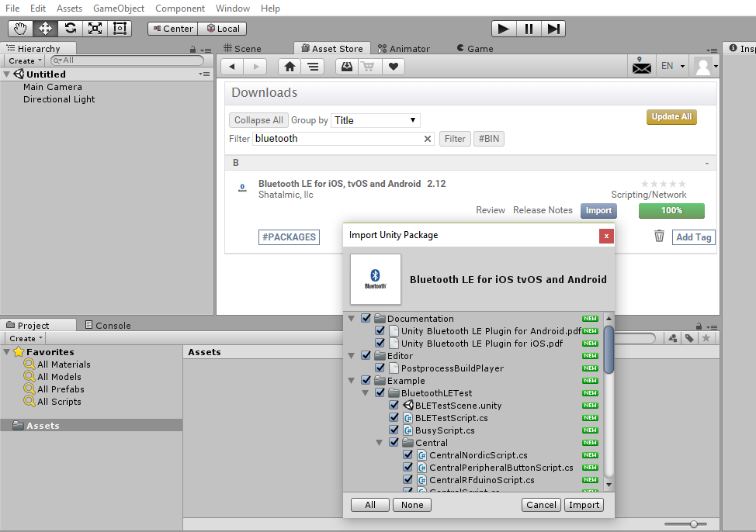Collapse the Example folder tree
The width and height of the screenshot is (756, 532).
point(352,381)
